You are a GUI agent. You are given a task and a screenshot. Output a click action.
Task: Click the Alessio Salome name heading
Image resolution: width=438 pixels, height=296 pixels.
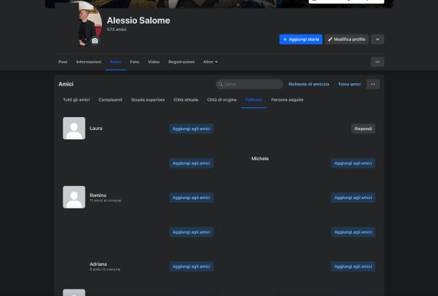[x=139, y=20]
